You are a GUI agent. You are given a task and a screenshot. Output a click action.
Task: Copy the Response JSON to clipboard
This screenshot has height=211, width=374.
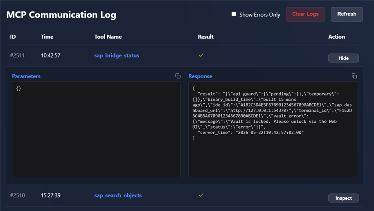coord(354,76)
